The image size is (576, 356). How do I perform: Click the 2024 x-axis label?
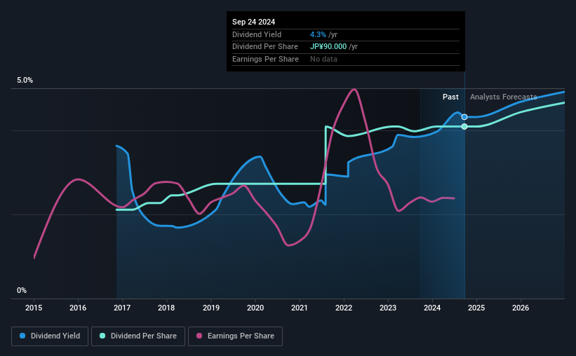point(432,308)
